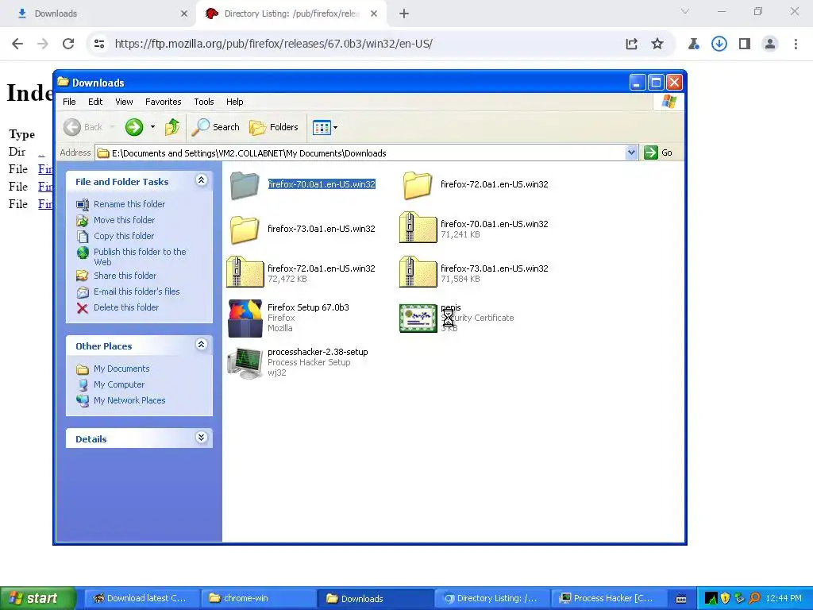
Task: Open the browser downloads icon
Action: click(719, 44)
